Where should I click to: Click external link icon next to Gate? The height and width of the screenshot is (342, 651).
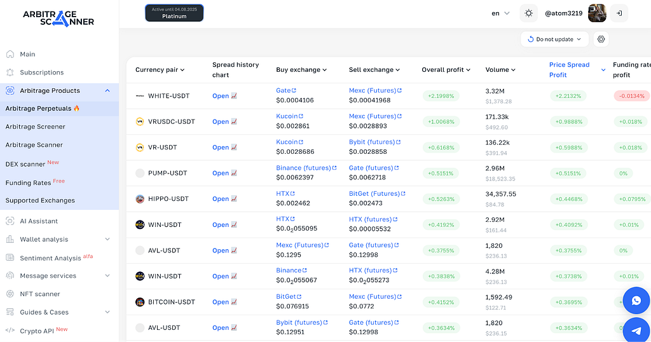[x=294, y=90]
